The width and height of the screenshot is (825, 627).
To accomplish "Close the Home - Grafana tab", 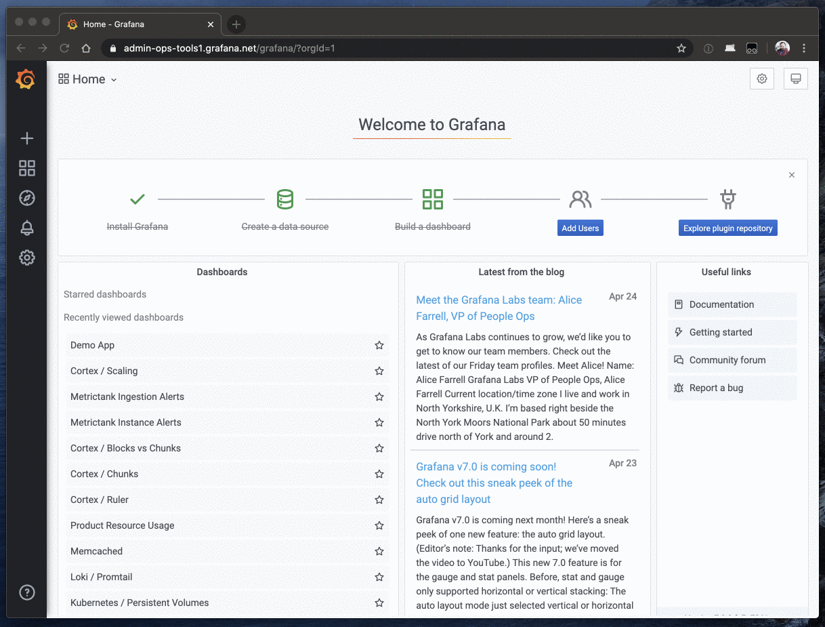I will [x=211, y=24].
